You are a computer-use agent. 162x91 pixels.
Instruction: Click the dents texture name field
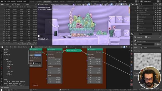(146, 44)
